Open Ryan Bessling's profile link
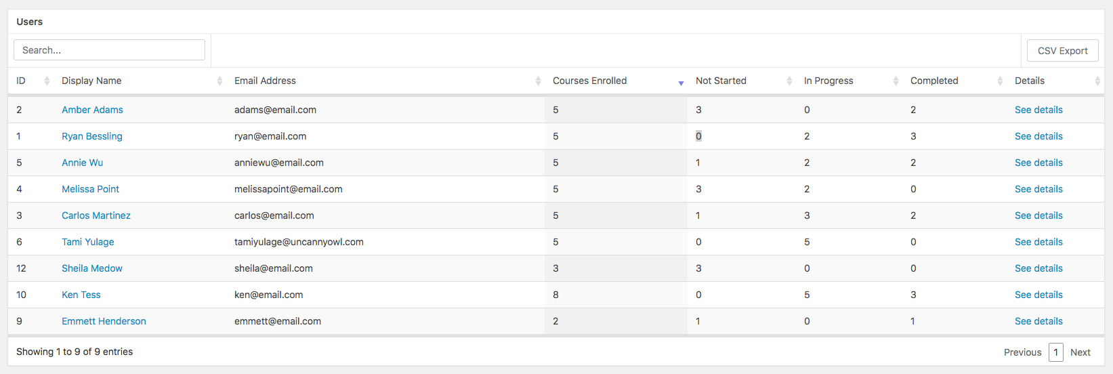Screen dimensions: 1113x374 click(x=92, y=136)
